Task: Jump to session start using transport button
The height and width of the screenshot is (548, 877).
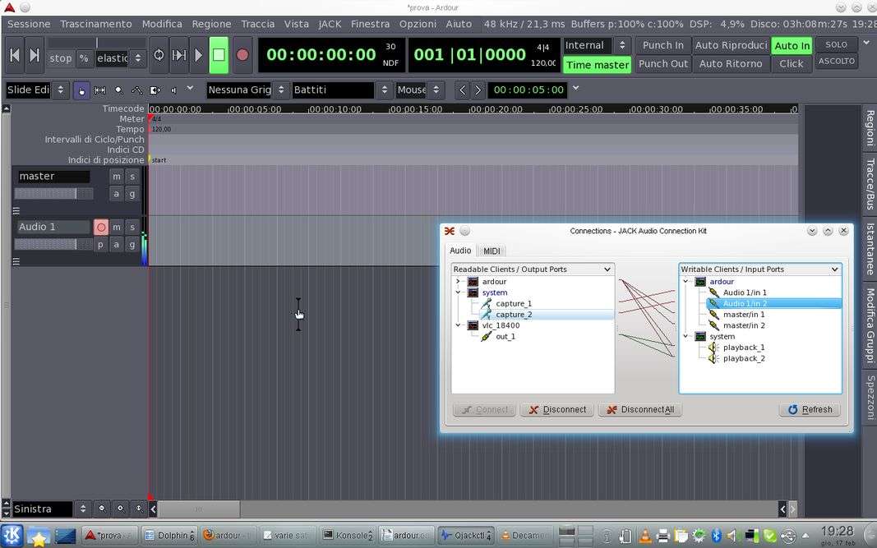Action: [x=14, y=55]
